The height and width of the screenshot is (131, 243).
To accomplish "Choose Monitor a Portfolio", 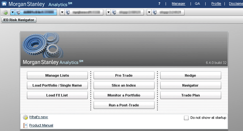I will click(124, 95).
